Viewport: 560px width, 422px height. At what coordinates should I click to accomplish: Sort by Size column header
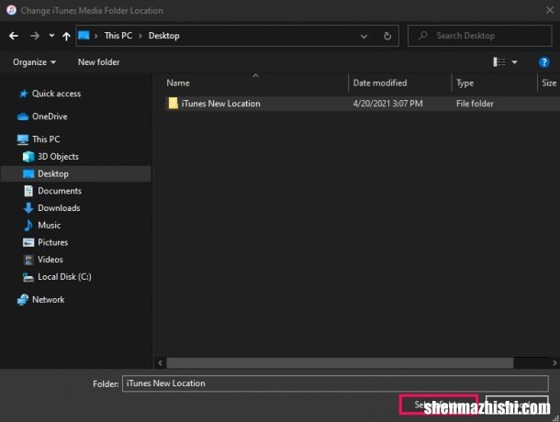coord(549,83)
